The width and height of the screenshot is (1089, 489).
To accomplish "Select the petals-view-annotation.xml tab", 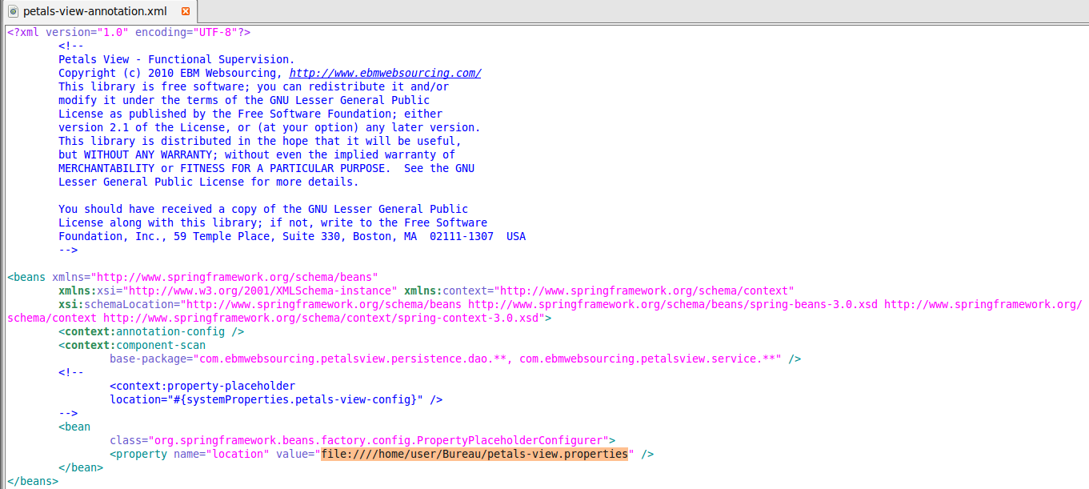I will pyautogui.click(x=94, y=12).
